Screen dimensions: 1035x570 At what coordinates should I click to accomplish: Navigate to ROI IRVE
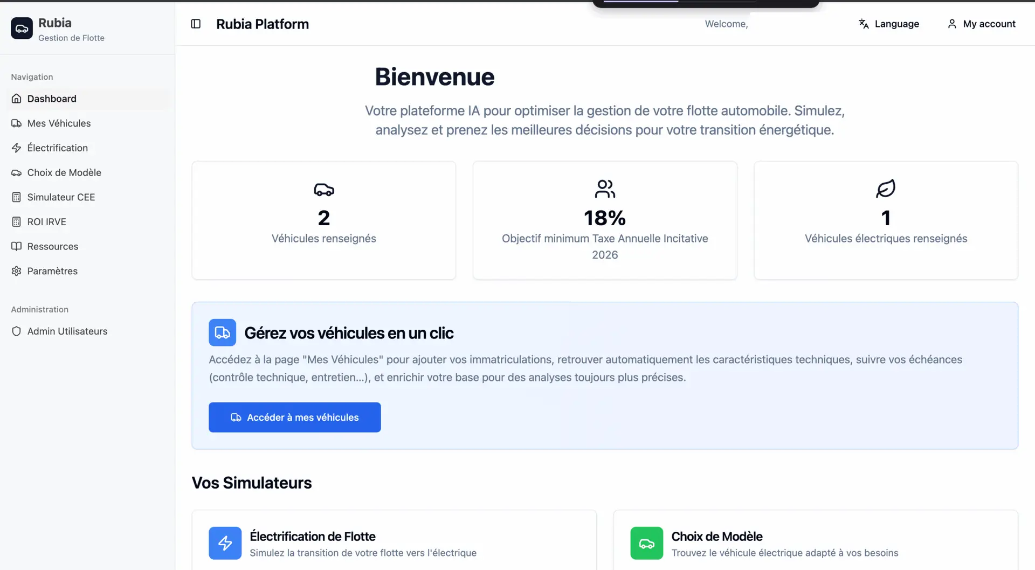[88, 222]
